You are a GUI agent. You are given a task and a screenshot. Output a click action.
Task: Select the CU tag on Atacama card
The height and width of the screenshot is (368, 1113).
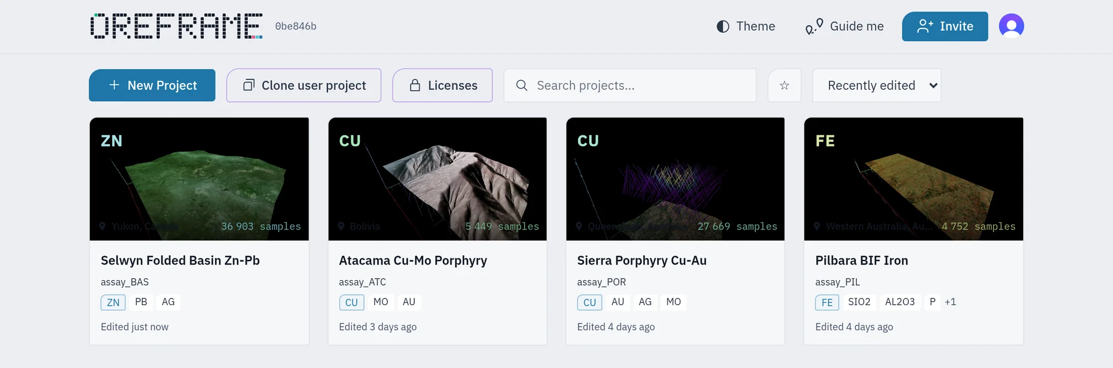click(x=351, y=302)
